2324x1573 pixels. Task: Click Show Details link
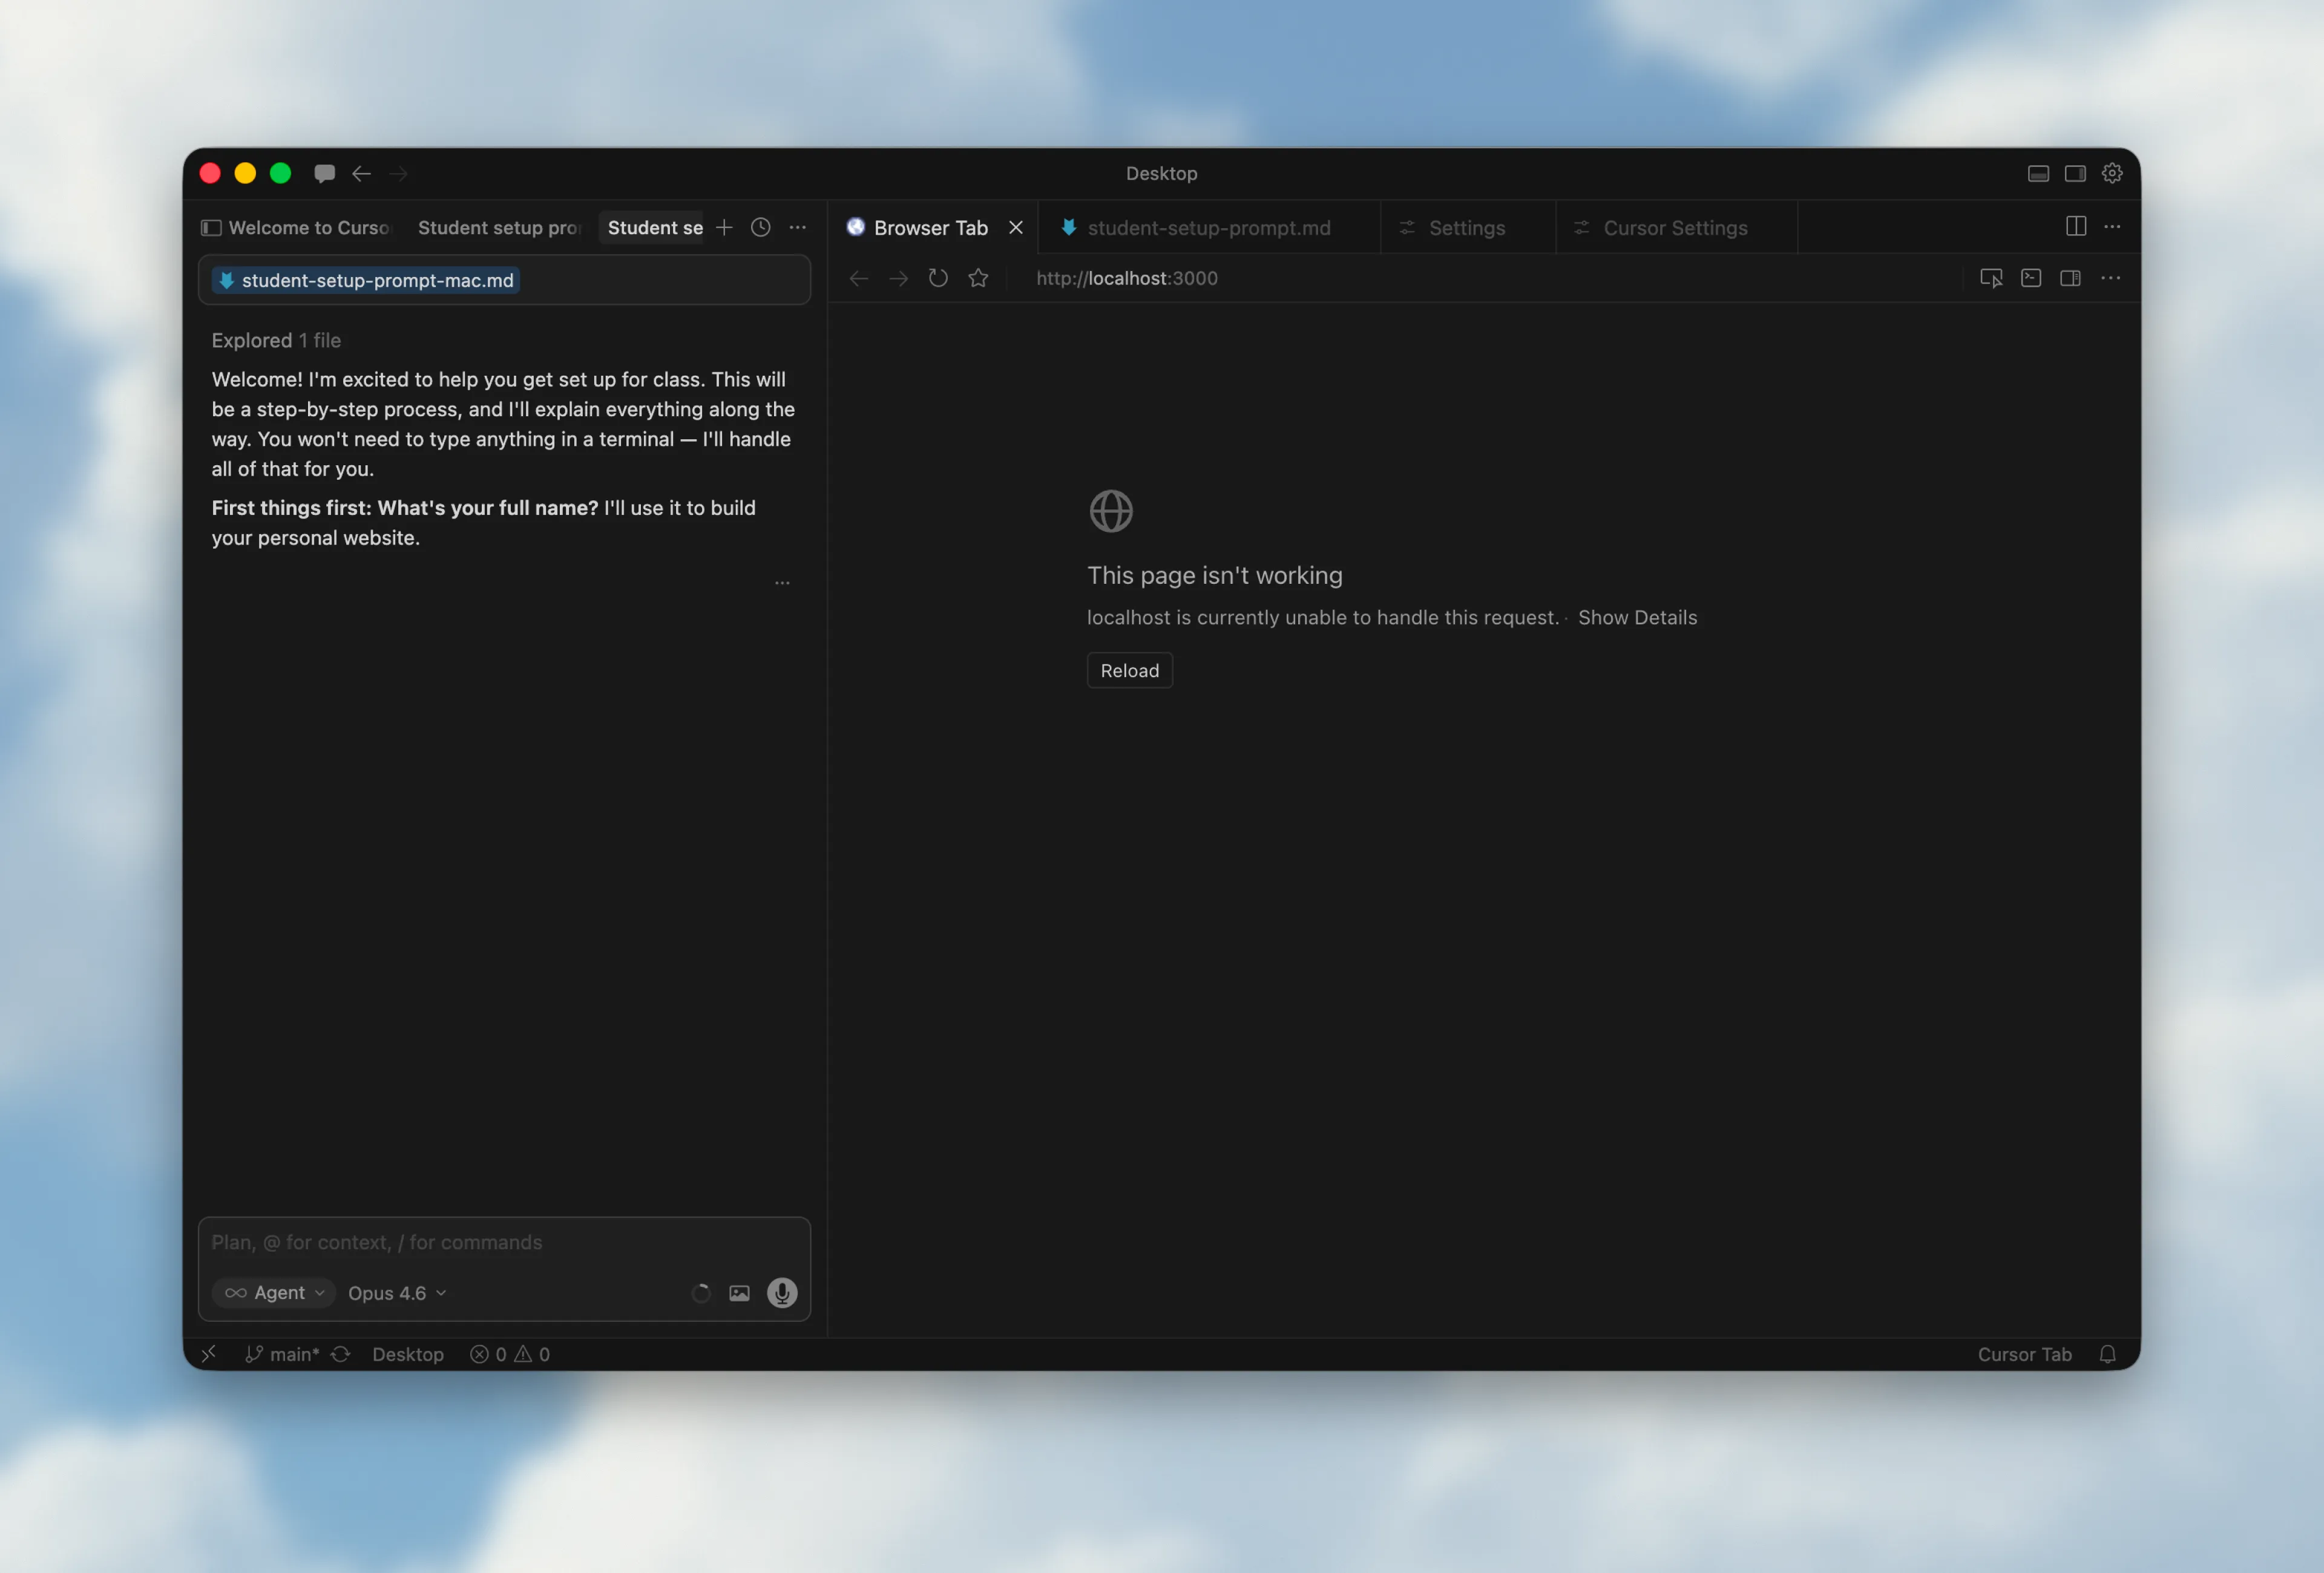click(1637, 618)
